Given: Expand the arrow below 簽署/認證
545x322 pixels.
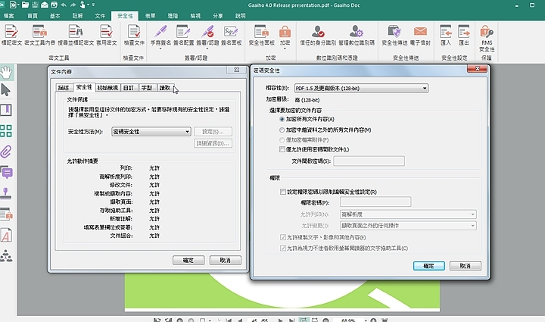Looking at the screenshot, I should point(207,49).
